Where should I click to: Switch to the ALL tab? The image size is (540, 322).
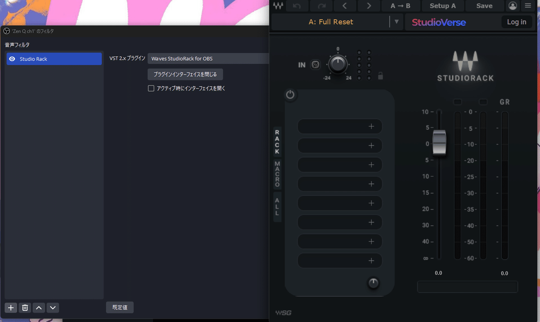[277, 207]
